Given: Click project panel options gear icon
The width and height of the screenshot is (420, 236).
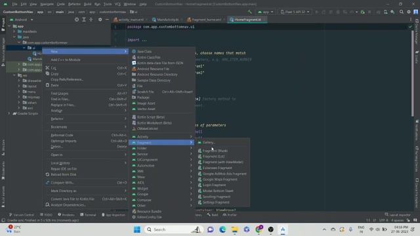Looking at the screenshot, I should (100, 20).
